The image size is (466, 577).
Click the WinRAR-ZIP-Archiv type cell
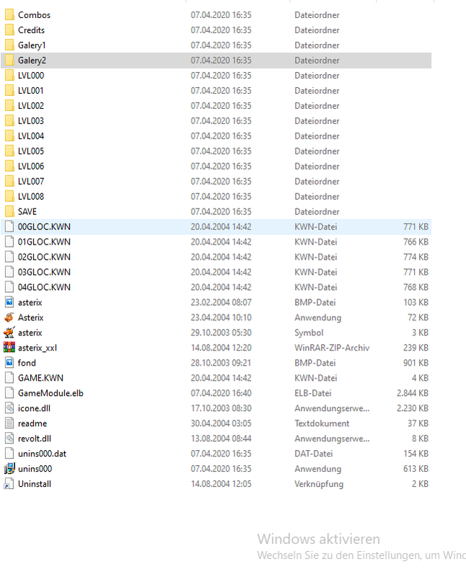tap(332, 348)
